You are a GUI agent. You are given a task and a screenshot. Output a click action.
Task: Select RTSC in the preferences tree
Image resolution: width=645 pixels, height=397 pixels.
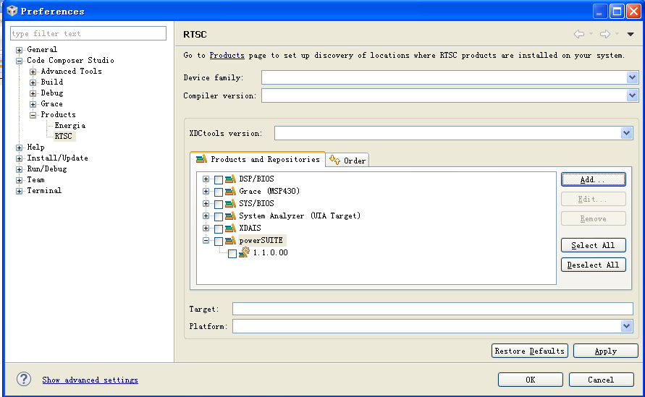coord(64,136)
